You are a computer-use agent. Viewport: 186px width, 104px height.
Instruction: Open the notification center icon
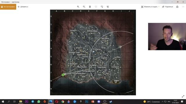[x=182, y=101]
